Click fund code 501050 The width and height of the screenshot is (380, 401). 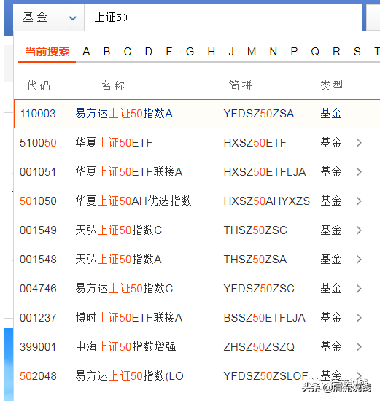(x=38, y=201)
